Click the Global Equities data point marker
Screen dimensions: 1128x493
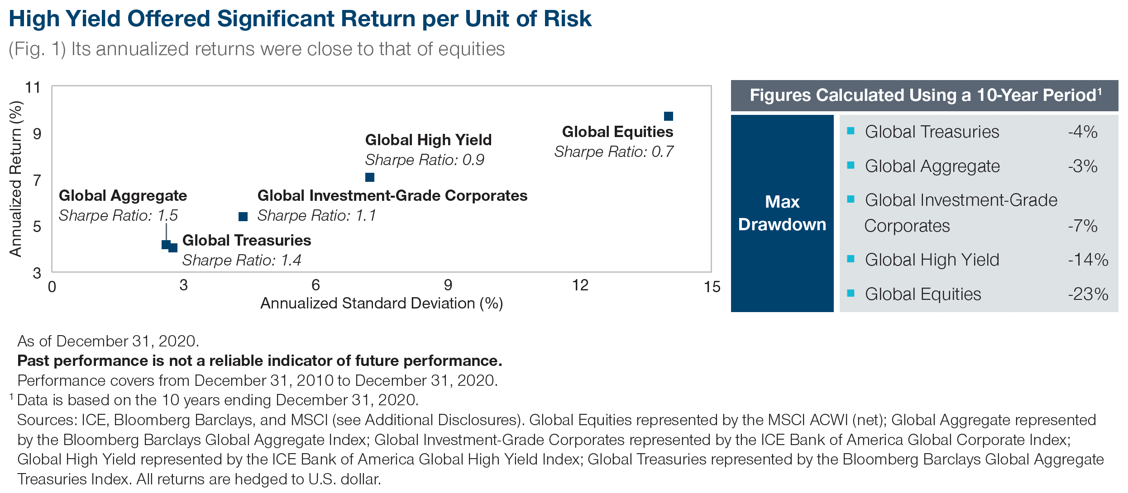pyautogui.click(x=669, y=116)
